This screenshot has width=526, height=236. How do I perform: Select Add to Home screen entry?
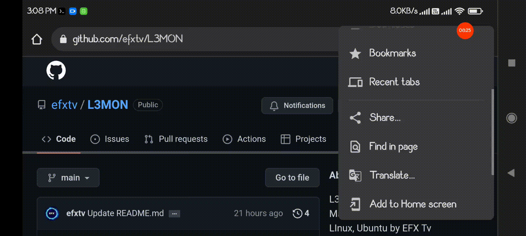416,204
